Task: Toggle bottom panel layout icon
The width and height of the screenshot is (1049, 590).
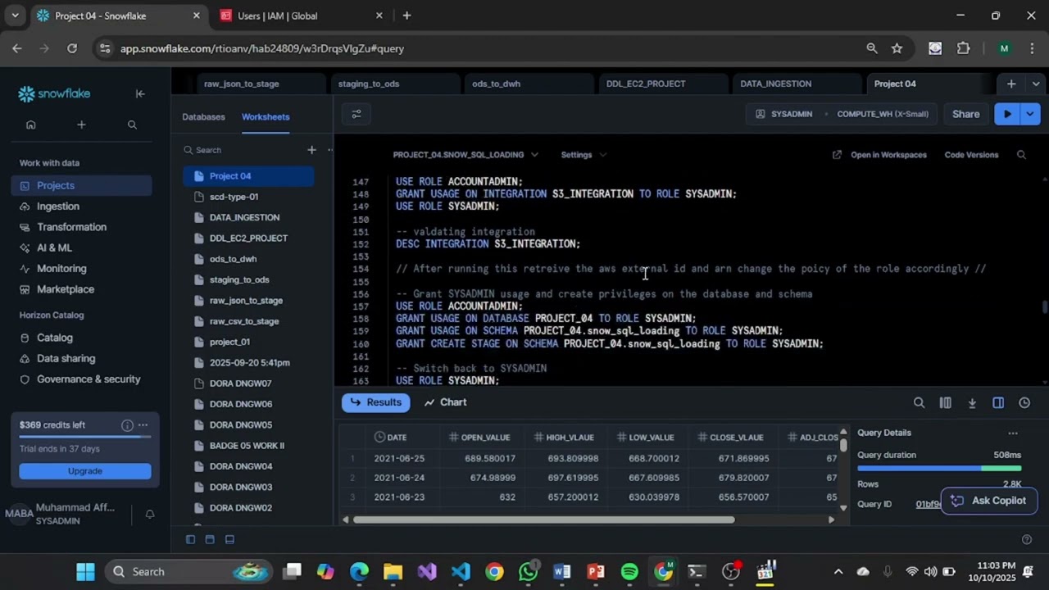Action: click(229, 539)
